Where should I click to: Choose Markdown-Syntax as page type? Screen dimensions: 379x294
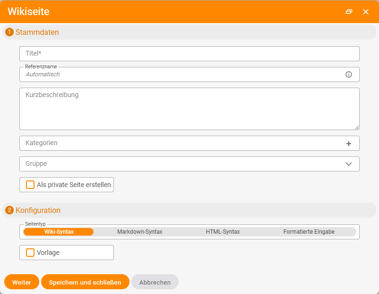tap(140, 232)
